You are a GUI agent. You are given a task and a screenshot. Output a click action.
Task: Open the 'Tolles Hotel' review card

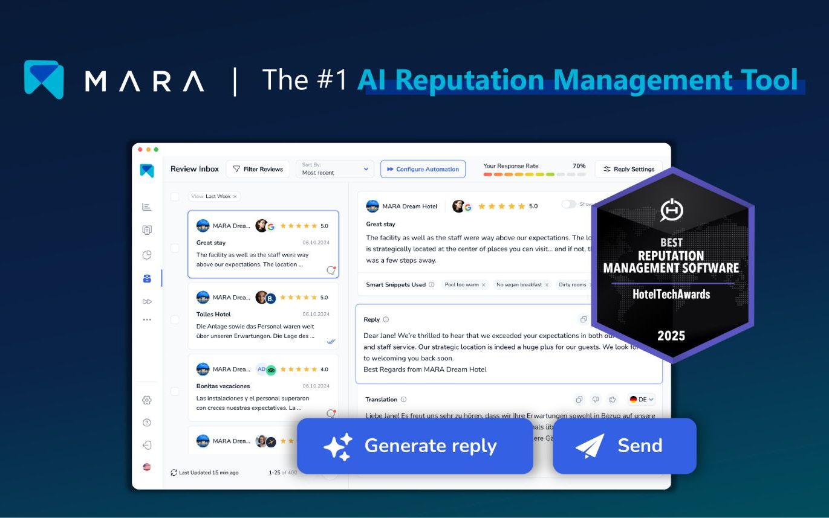[263, 316]
